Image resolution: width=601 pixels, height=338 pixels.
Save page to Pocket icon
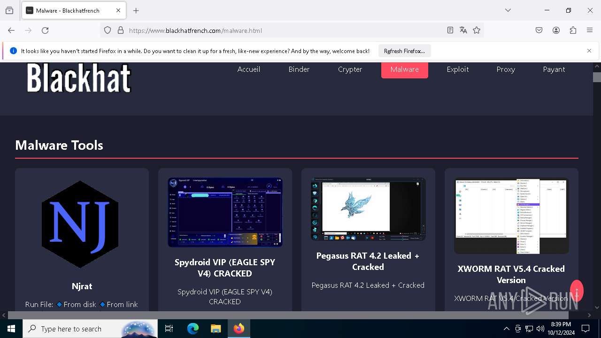click(x=539, y=31)
